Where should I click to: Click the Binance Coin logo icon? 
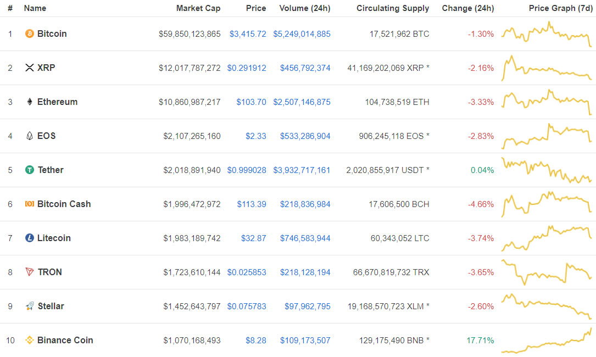tap(29, 340)
